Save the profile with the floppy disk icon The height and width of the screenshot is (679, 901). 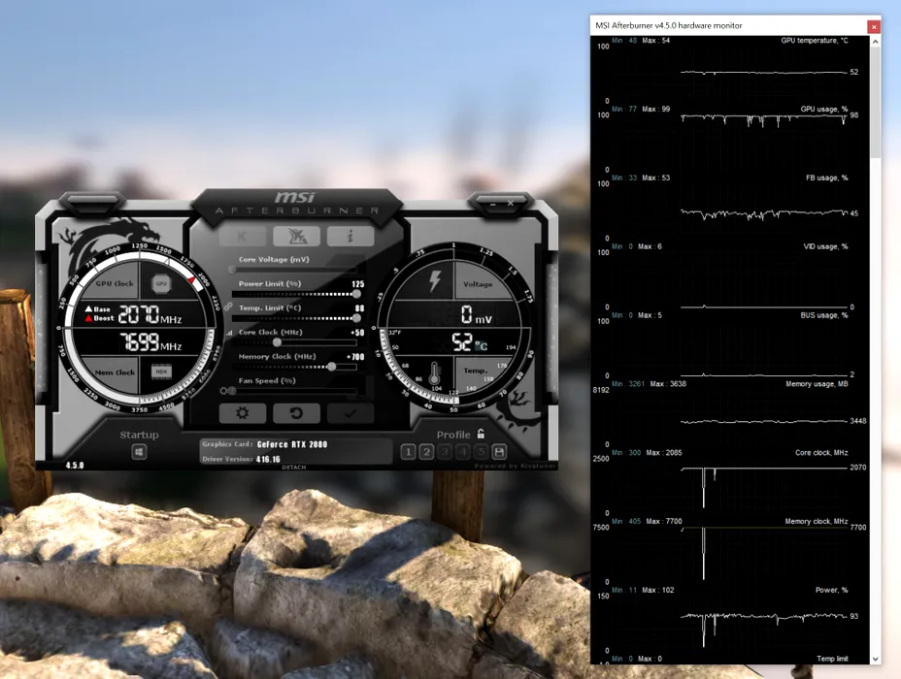pos(499,452)
